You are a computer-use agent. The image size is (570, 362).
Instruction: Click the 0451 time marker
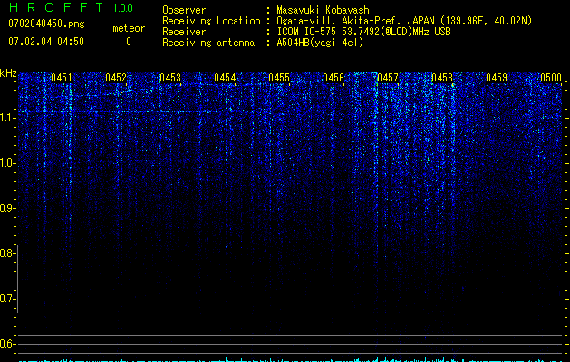62,78
